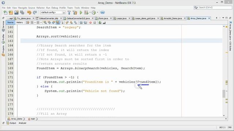The width and height of the screenshot is (234, 131).
Task: Click the Save All toolbar icon
Action: (x=22, y=12)
